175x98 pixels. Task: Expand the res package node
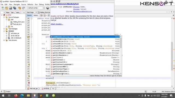(x=7, y=26)
